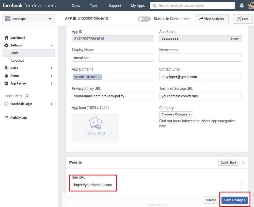Go to Dashboard in sidebar

point(18,38)
